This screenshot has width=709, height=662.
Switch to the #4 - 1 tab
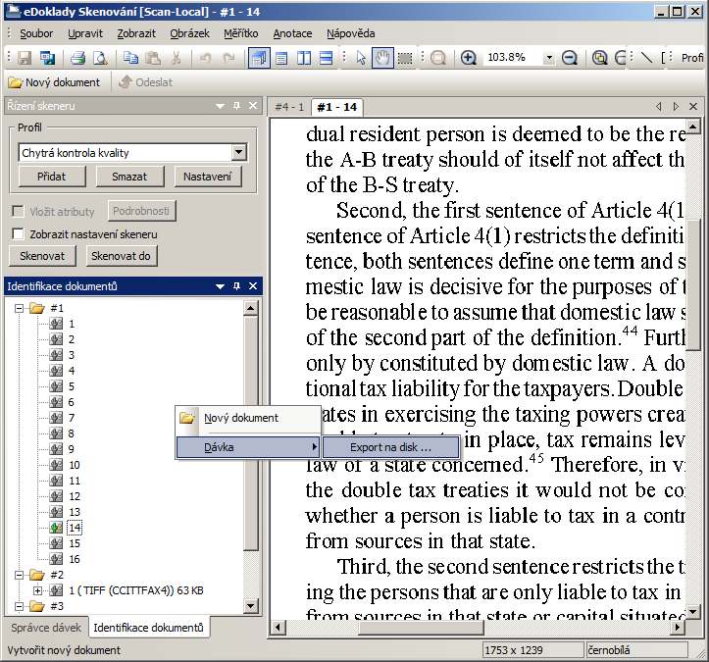(x=289, y=107)
